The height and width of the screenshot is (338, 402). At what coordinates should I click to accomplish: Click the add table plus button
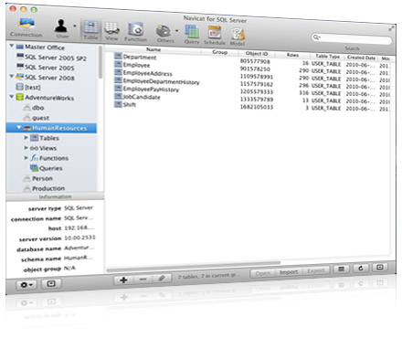[123, 280]
